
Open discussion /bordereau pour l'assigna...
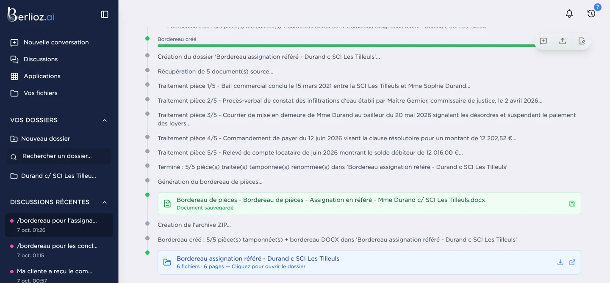tap(59, 225)
